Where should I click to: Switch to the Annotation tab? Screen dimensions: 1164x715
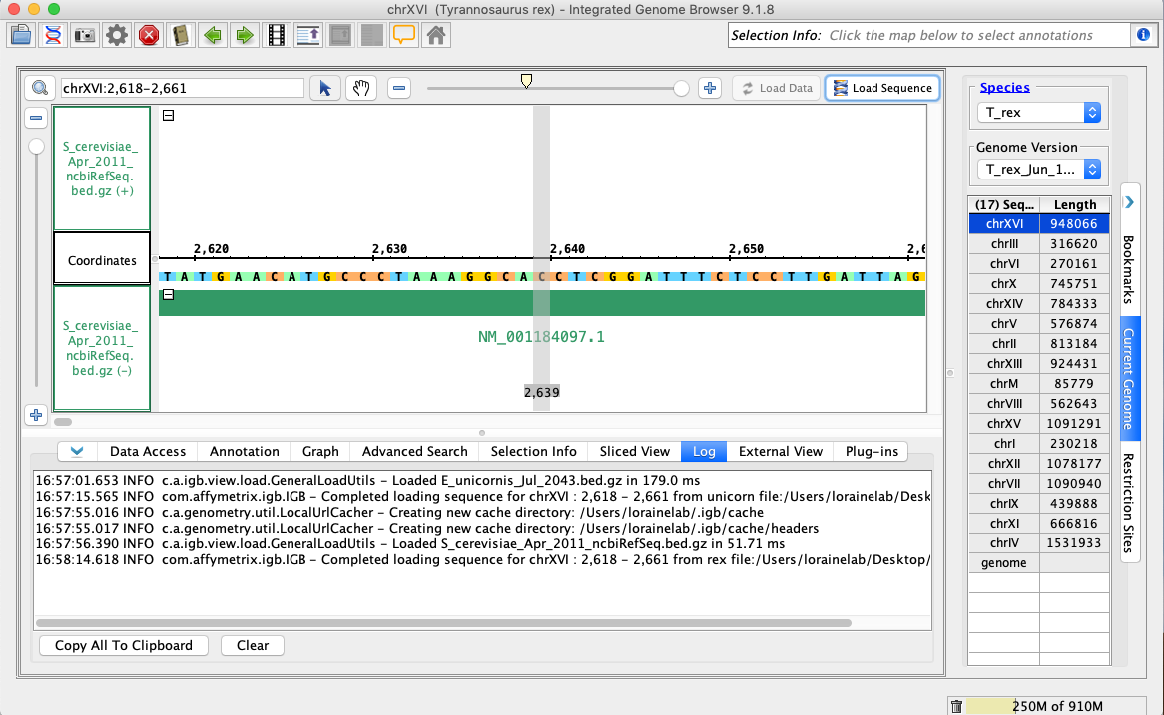pyautogui.click(x=245, y=451)
